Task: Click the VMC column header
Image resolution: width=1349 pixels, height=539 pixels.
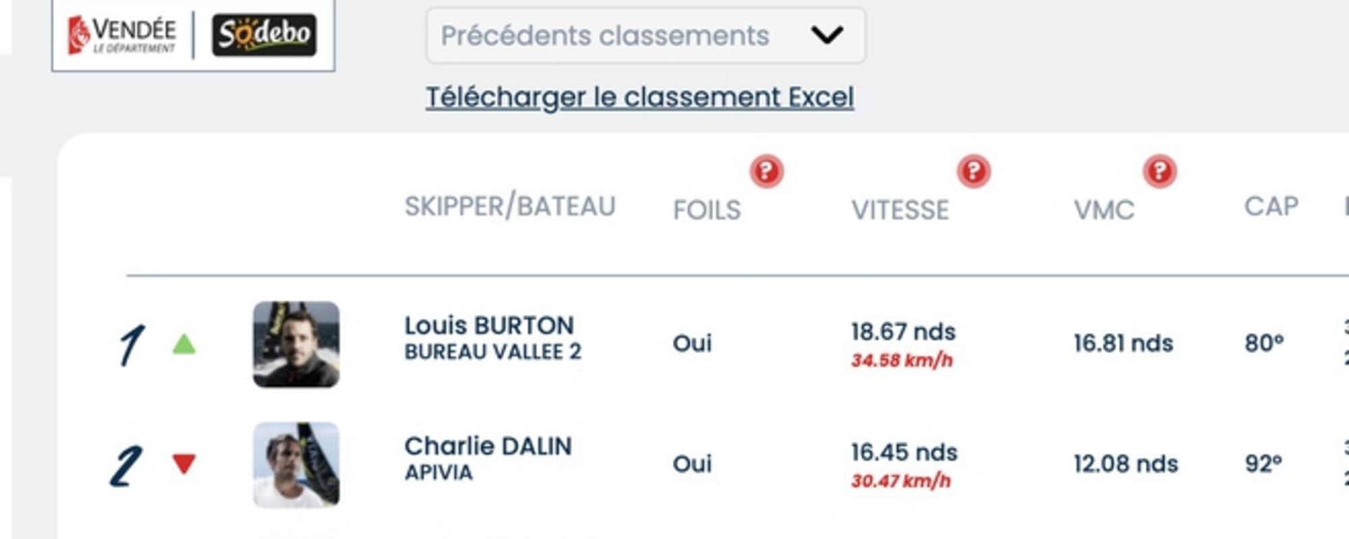Action: [1104, 210]
